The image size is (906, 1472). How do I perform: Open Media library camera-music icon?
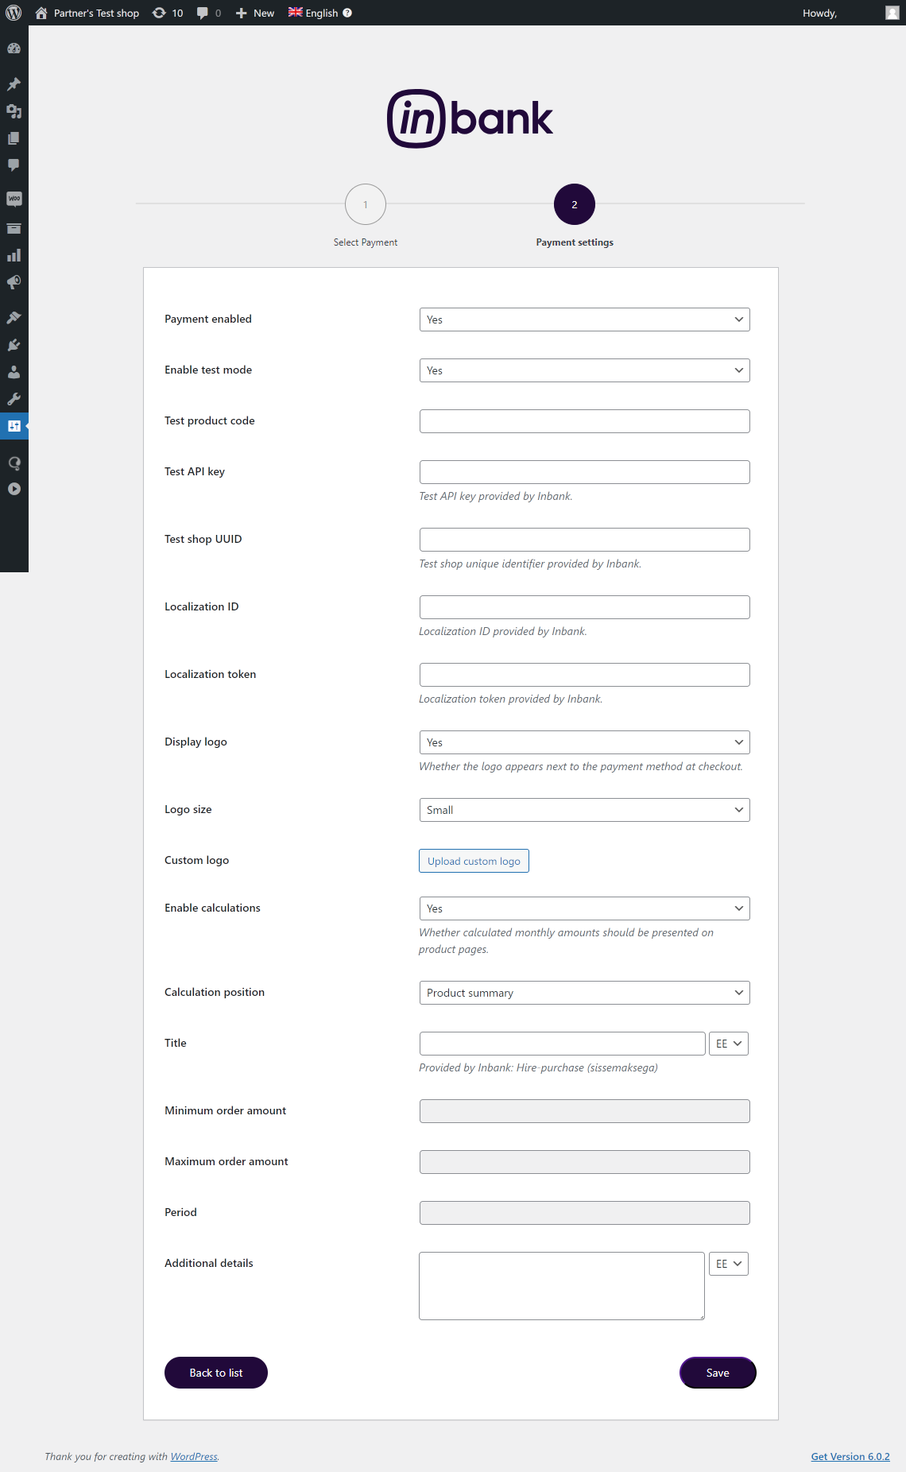(14, 111)
